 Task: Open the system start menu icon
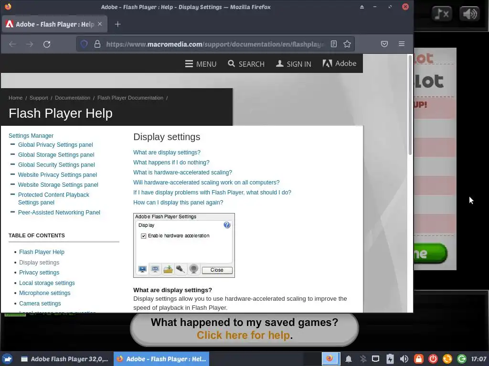[x=8, y=359]
